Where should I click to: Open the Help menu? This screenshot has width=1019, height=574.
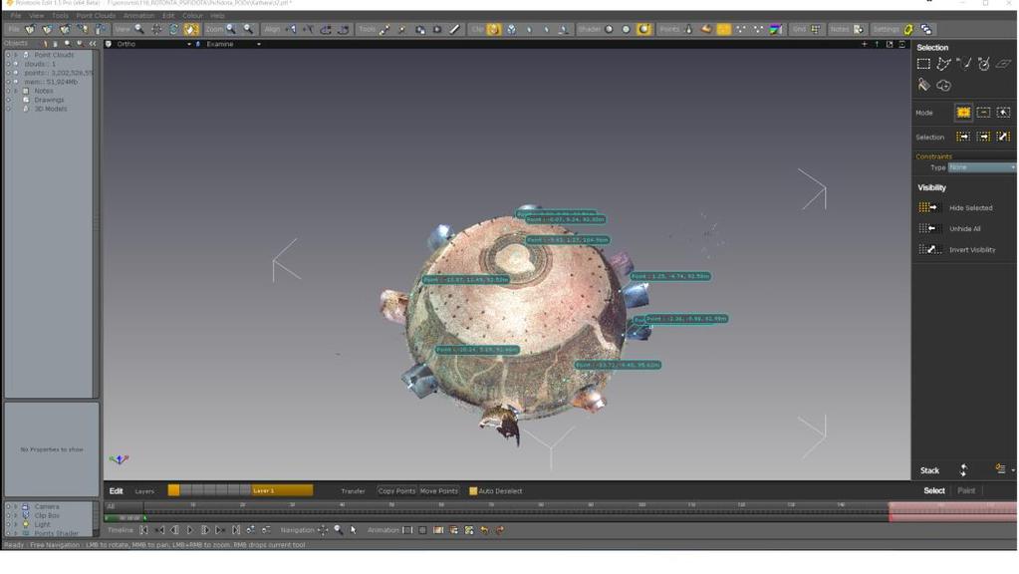pos(218,16)
